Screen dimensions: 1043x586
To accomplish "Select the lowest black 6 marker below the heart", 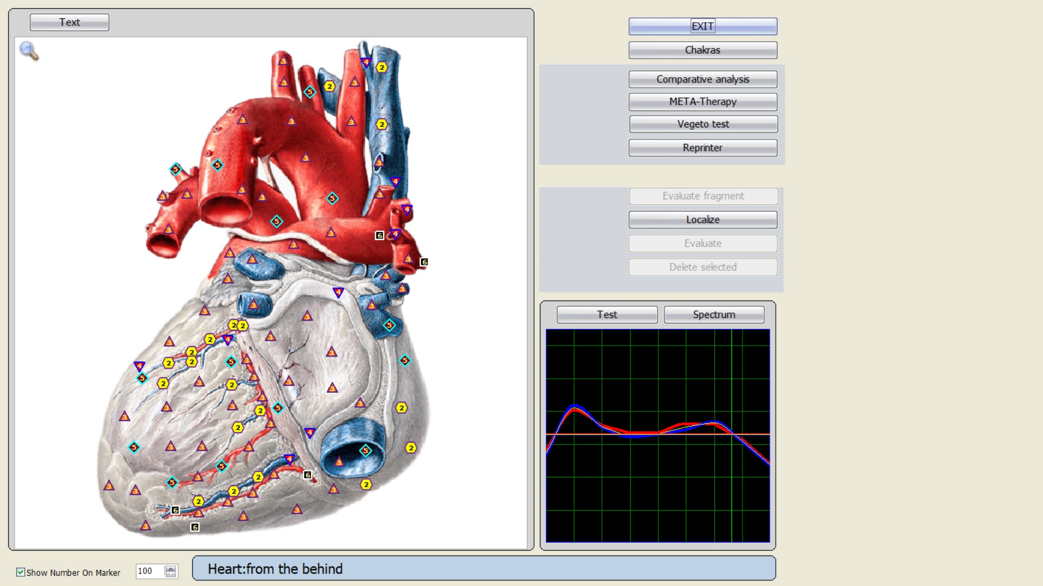I will point(195,527).
